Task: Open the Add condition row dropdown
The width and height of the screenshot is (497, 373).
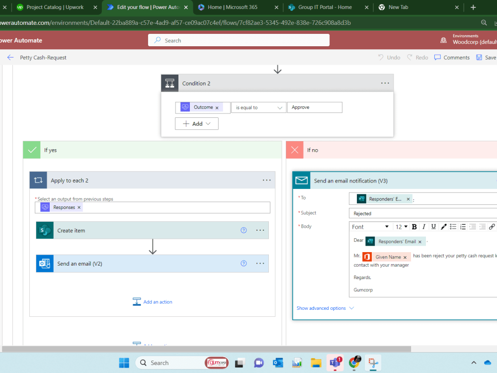Action: point(196,124)
